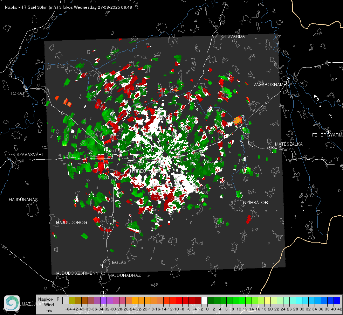Pick the white swatch in the wind legend
This screenshot has width=343, height=315.
coord(204,300)
